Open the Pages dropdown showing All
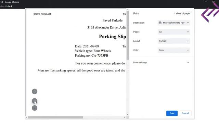This screenshot has height=123, width=219. click(174, 32)
